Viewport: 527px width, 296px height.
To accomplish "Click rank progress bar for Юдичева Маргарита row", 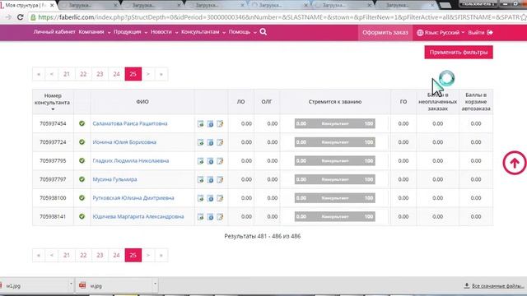I will click(335, 216).
